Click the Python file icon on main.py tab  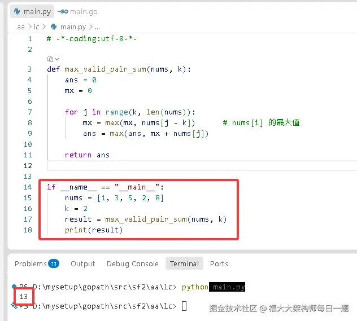pos(17,11)
